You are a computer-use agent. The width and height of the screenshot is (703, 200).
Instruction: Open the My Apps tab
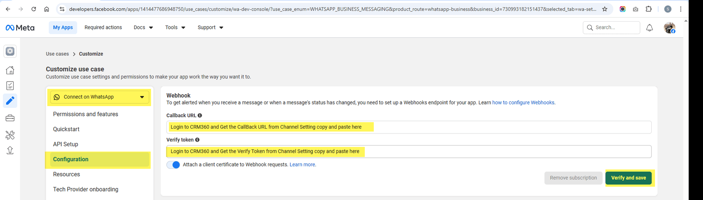pos(63,27)
